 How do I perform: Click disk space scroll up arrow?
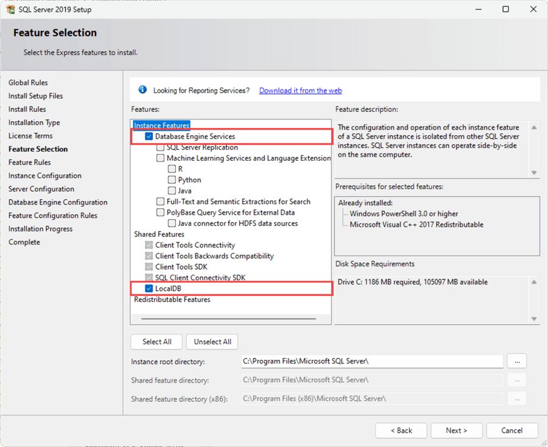[x=534, y=282]
